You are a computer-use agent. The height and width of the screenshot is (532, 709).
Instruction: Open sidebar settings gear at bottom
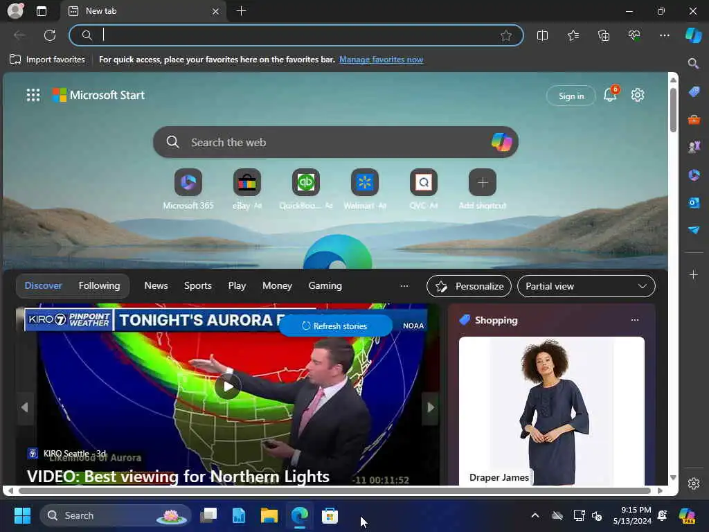(694, 484)
